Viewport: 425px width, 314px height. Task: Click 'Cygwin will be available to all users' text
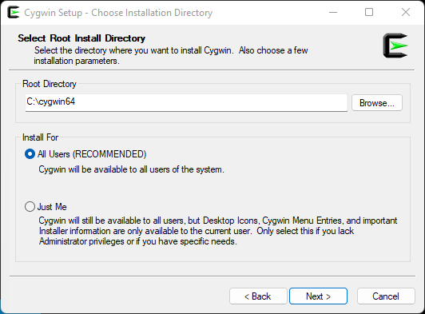[131, 169]
